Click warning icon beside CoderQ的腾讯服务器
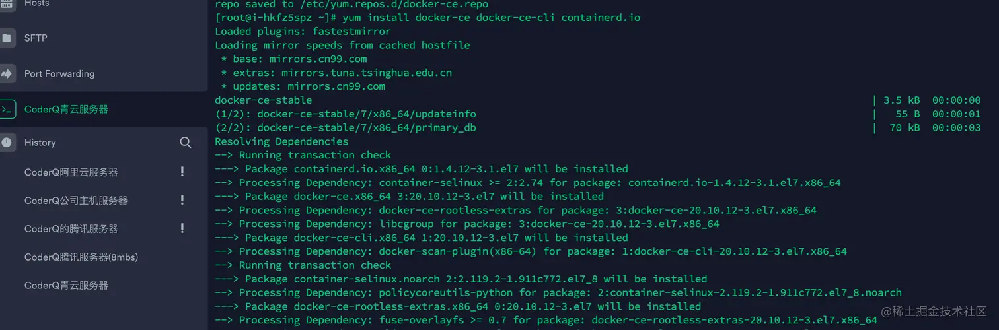The height and width of the screenshot is (330, 999). tap(182, 228)
